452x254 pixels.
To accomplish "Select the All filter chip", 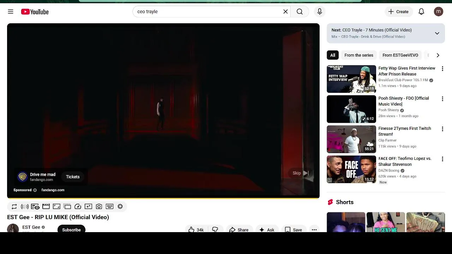I will coord(333,55).
